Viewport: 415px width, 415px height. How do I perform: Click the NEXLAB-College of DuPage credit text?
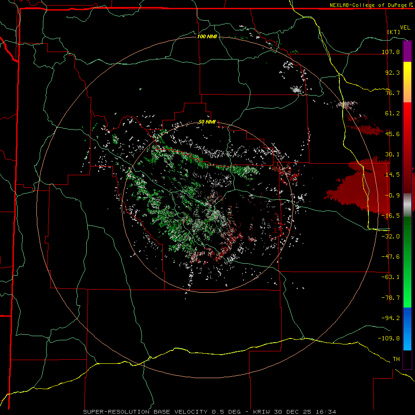[369, 5]
